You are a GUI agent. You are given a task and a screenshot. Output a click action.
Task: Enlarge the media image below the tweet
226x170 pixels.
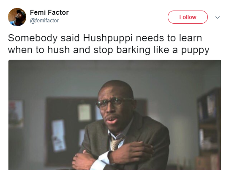coord(114,115)
